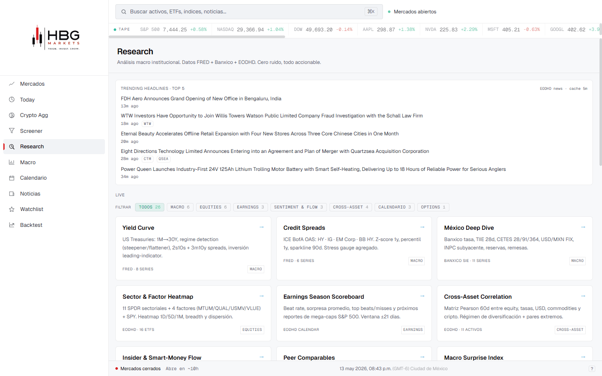Click the HBG Markets logo
The width and height of the screenshot is (602, 376).
click(56, 38)
